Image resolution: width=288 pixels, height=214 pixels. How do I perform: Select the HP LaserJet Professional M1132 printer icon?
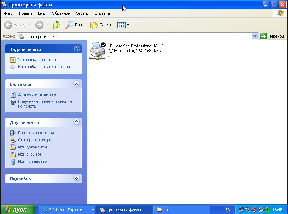point(97,51)
